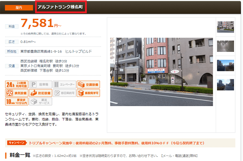The height and width of the screenshot is (161, 243).
Task: Click the 料金一覧 heading
Action: click(x=20, y=155)
